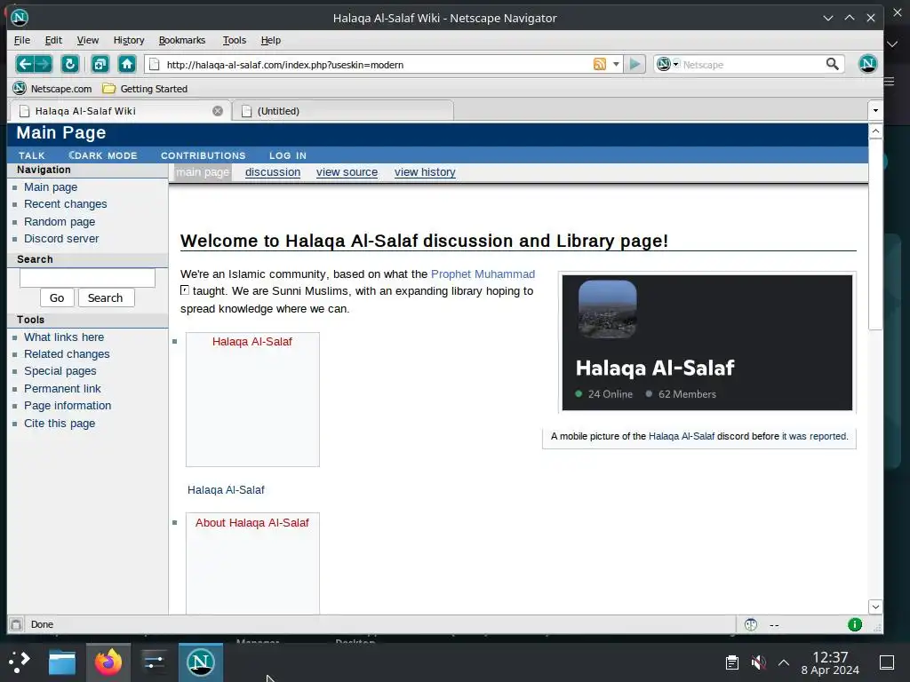Open the History menu
910x682 pixels.
pos(129,40)
